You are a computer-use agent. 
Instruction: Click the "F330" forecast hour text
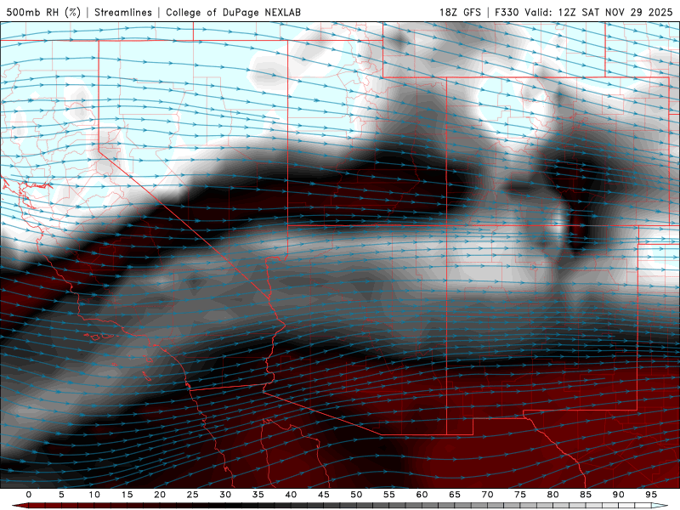[507, 12]
